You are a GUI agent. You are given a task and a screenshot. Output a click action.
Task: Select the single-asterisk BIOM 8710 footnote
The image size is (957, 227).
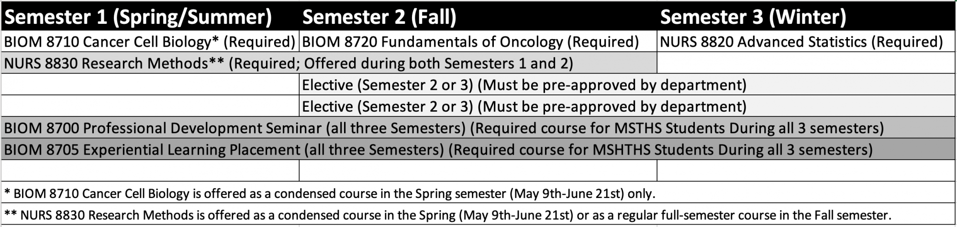[329, 194]
